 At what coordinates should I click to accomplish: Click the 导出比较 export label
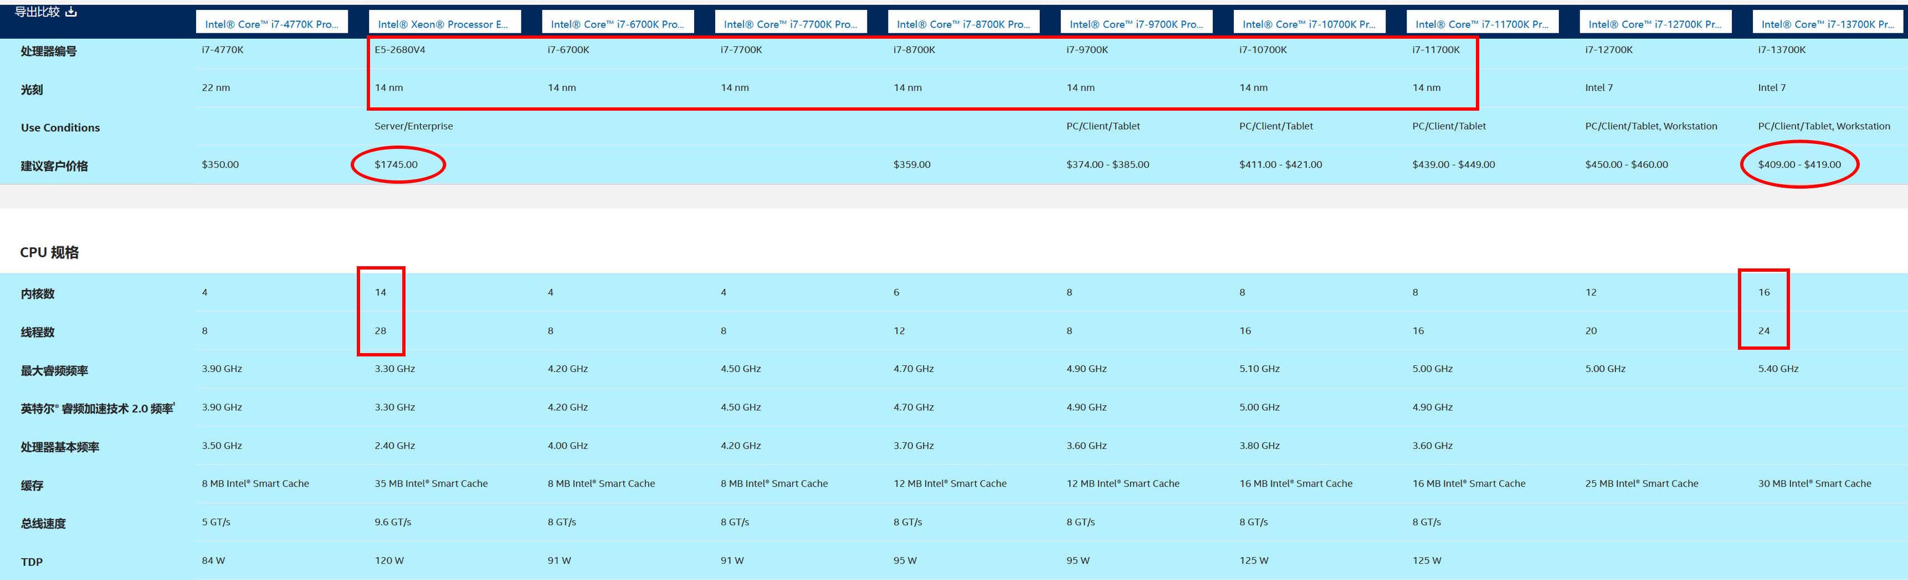click(x=37, y=11)
